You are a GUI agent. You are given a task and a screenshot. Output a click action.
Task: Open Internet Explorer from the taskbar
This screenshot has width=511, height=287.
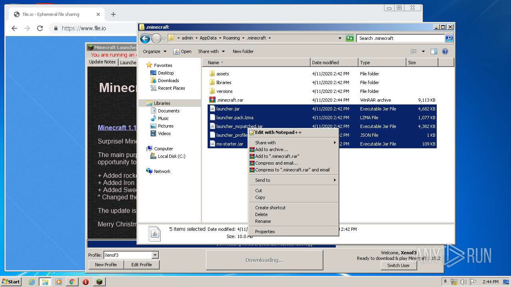coord(32,282)
